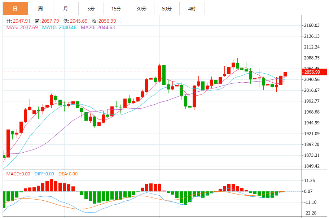
Task: Click the DIFF:0.00 label
Action: (44, 174)
